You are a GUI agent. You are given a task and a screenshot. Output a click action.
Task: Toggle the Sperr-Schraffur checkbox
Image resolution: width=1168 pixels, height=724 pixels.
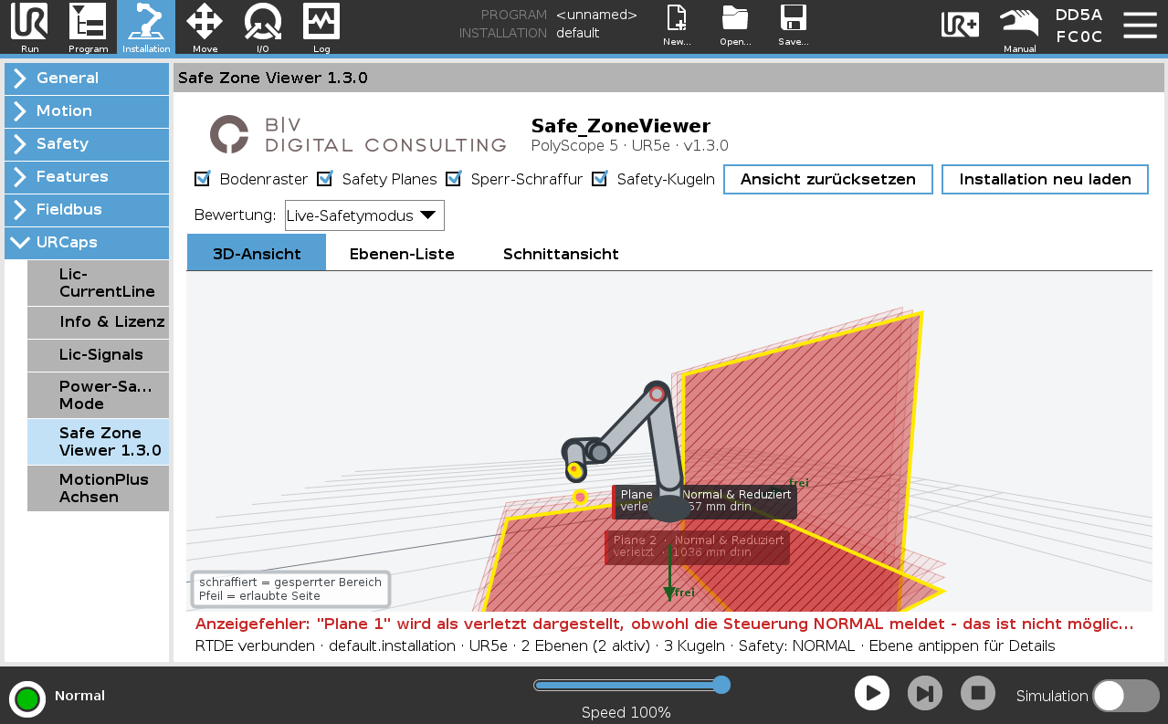(454, 179)
